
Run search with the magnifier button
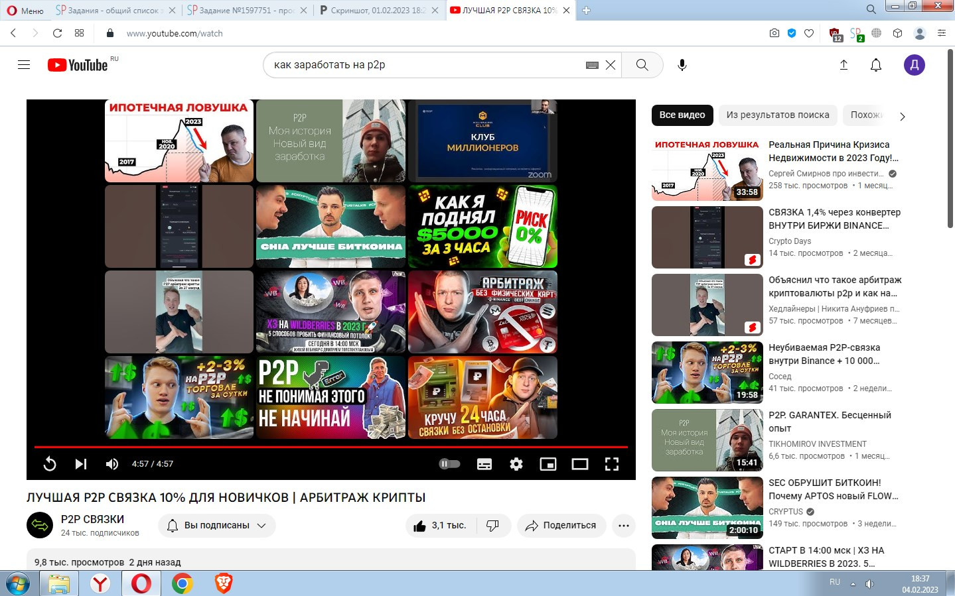coord(642,65)
